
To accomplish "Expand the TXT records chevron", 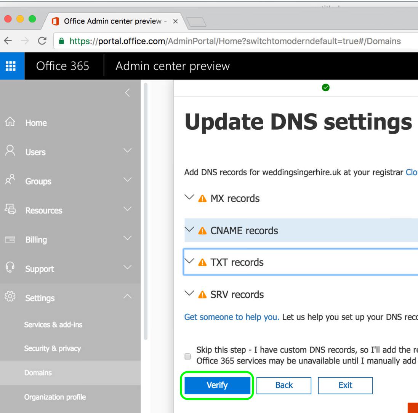I will click(189, 261).
